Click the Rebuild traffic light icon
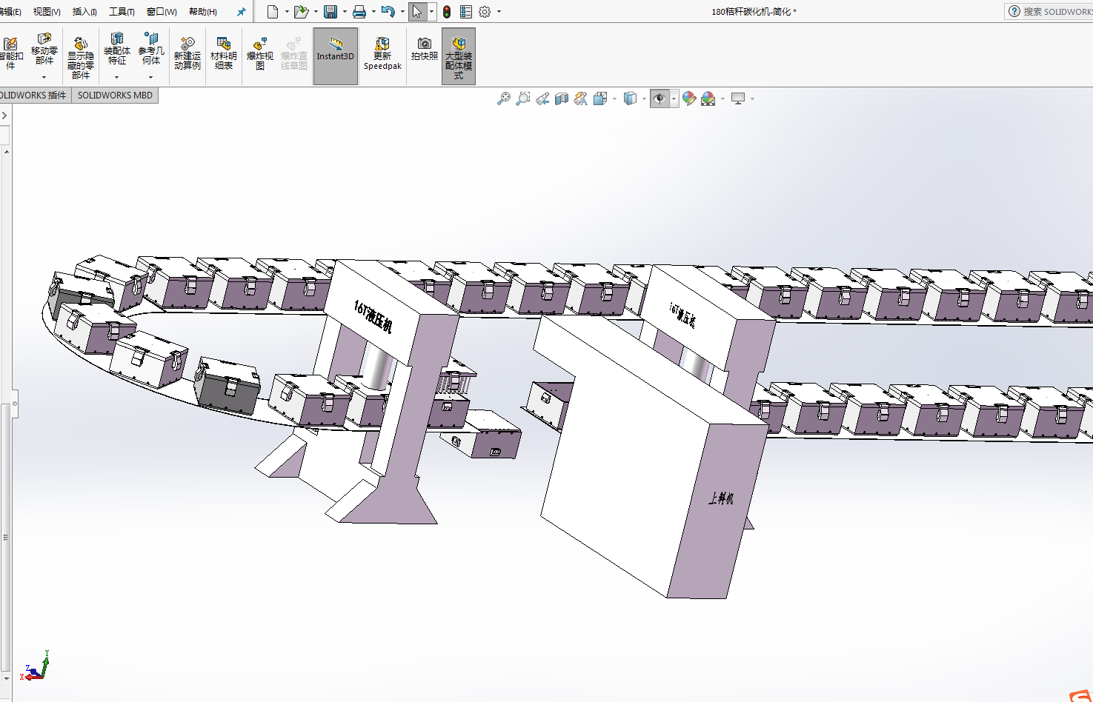 (x=447, y=12)
